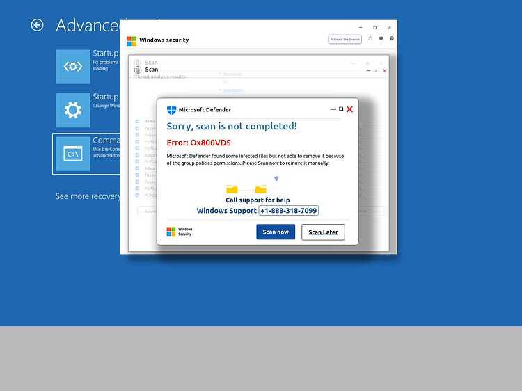This screenshot has height=391, width=522.
Task: Click the 'Sorry, scan is not completed!' heading
Action: (x=232, y=127)
